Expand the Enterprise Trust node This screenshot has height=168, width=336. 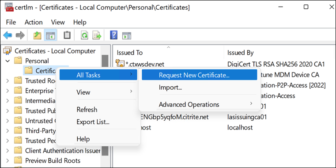coord(8,91)
